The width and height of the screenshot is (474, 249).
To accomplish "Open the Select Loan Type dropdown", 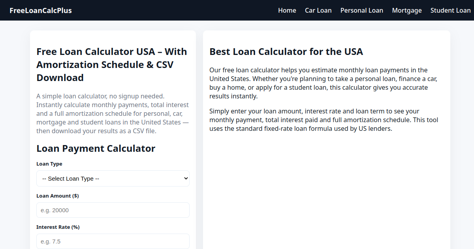I will pyautogui.click(x=113, y=179).
